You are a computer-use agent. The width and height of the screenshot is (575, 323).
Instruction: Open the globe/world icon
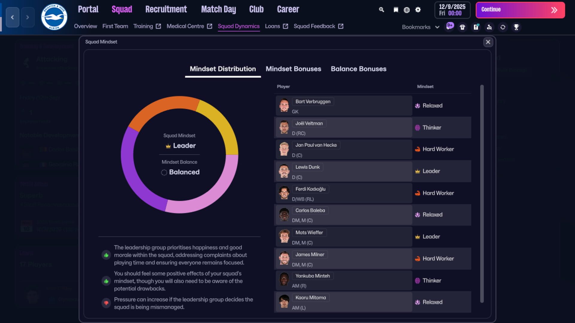tap(407, 10)
